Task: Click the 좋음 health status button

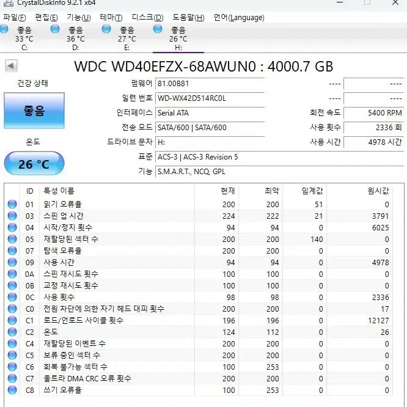Action: [34, 111]
